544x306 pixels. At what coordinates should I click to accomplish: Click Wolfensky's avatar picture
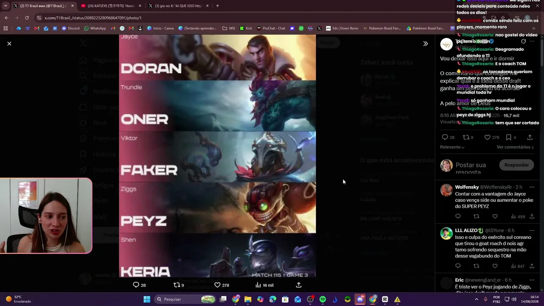(x=446, y=190)
